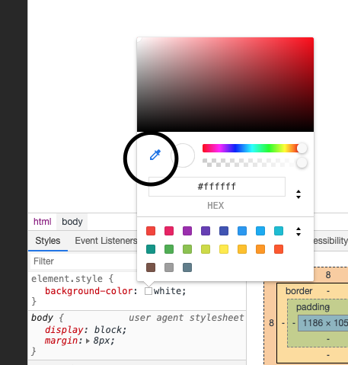Toggle the white background-color swatch

[x=148, y=291]
